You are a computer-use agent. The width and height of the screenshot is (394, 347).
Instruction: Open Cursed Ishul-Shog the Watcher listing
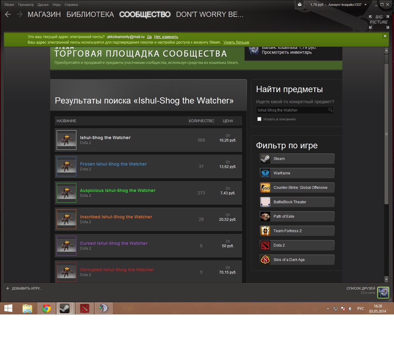(x=148, y=246)
